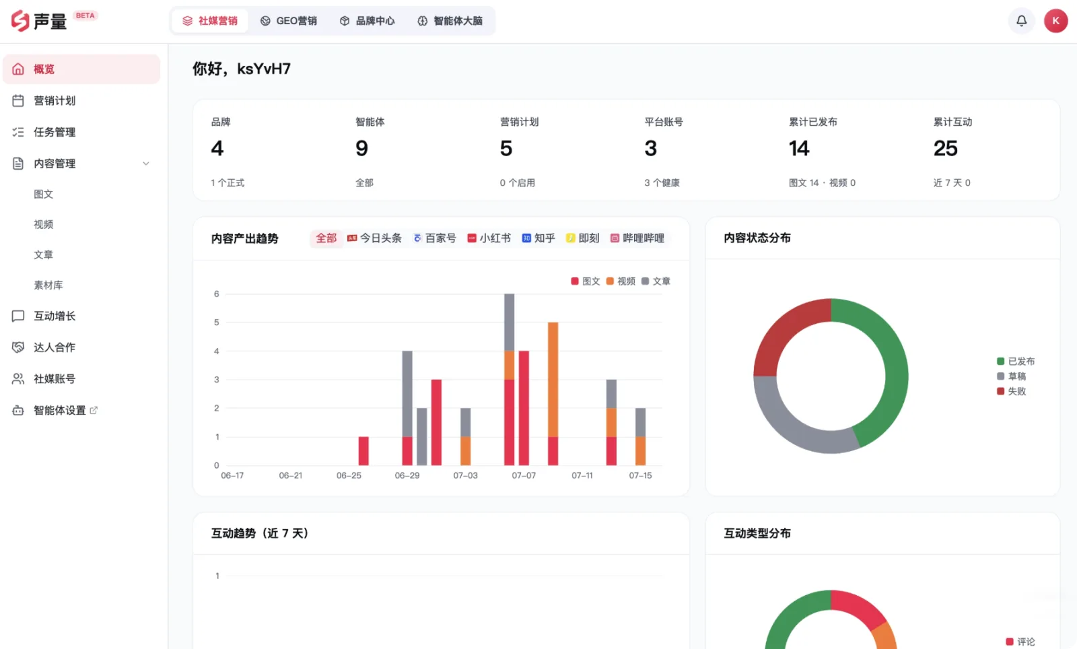Switch to the 品牌中心 tab
Image resolution: width=1077 pixels, height=649 pixels.
pos(367,21)
